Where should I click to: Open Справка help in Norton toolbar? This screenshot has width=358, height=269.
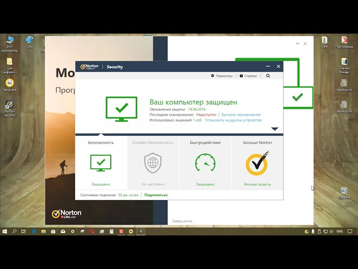pyautogui.click(x=248, y=76)
